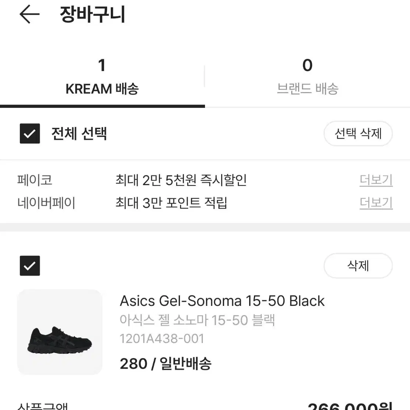
Task: Click the item count 1 above KREAM 배송
Action: tap(102, 65)
